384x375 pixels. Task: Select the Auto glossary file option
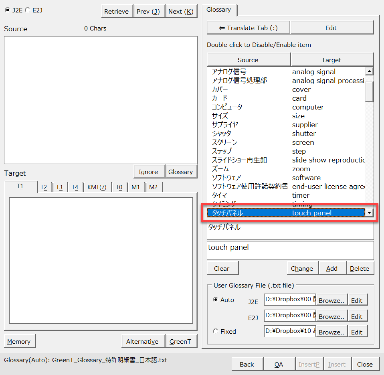[216, 300]
